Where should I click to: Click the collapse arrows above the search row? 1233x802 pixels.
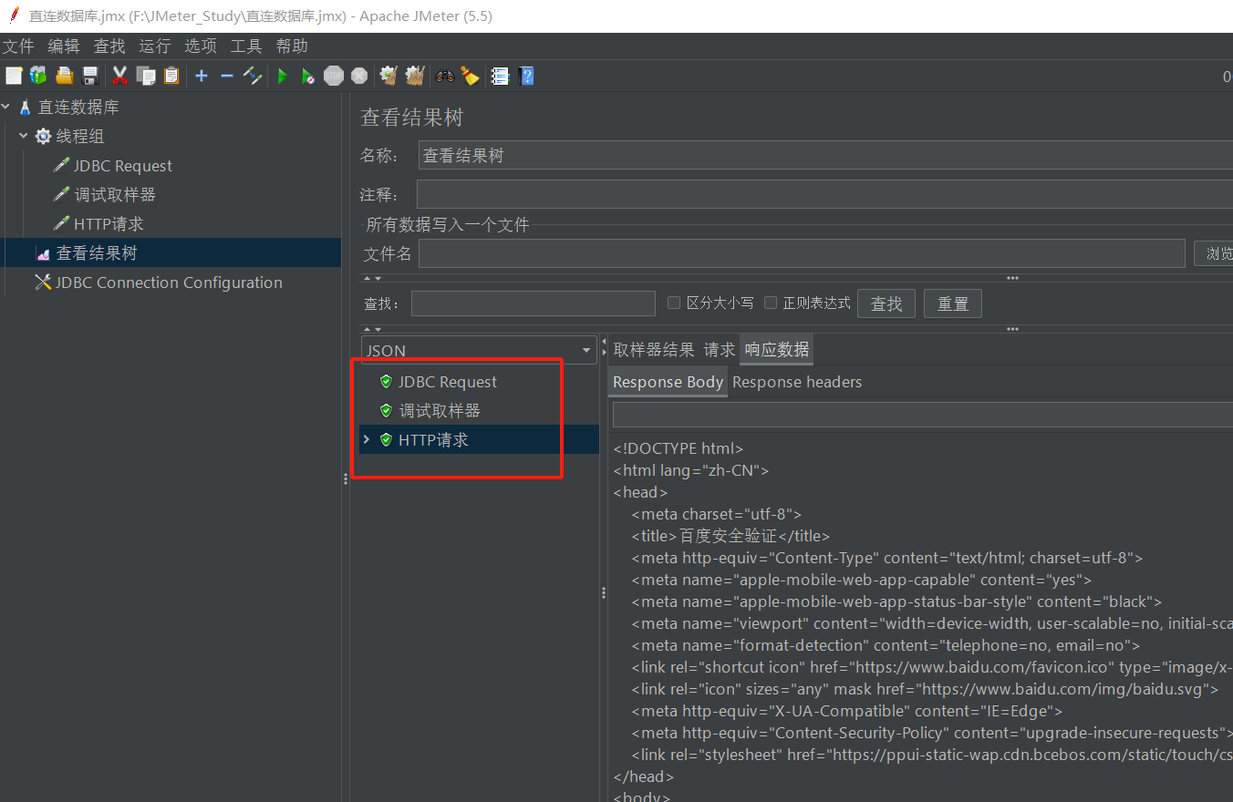click(x=372, y=278)
